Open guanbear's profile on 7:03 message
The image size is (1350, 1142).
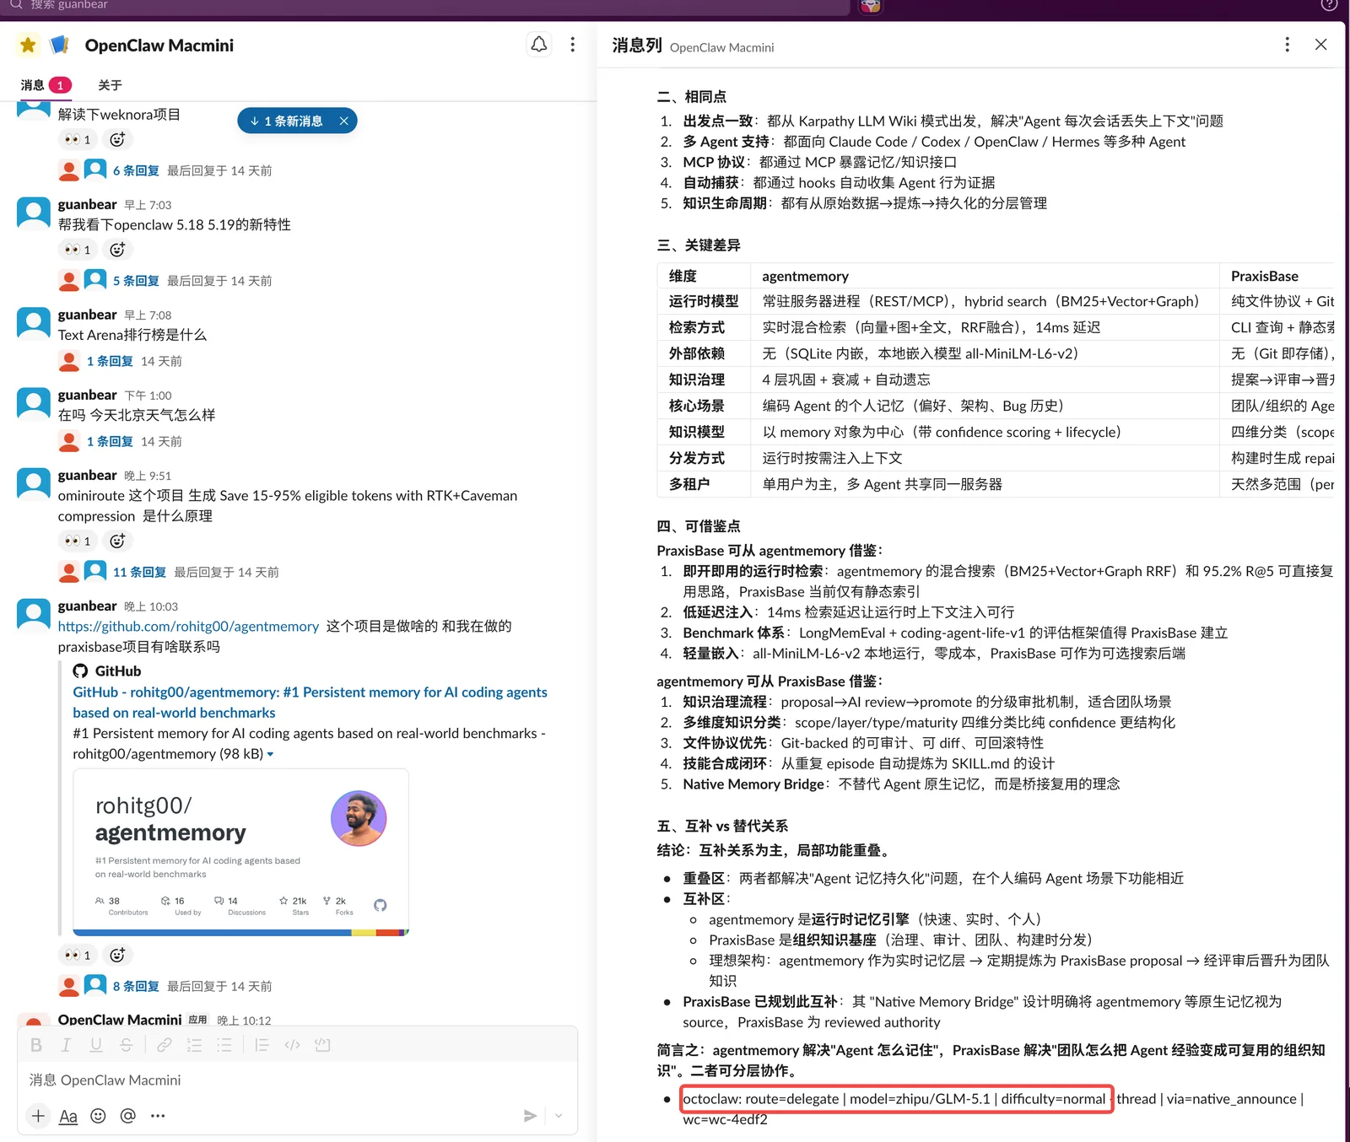[x=87, y=204]
